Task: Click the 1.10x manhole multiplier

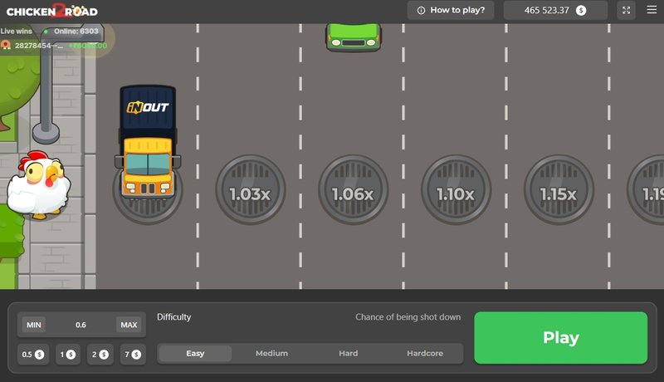Action: coord(456,189)
